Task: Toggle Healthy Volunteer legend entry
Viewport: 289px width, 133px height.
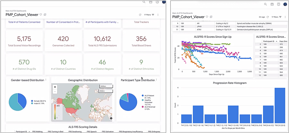Action: (x=148, y=103)
